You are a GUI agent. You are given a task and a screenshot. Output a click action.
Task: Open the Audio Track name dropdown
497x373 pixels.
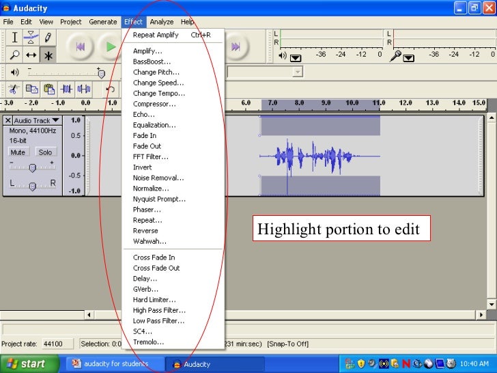tap(35, 121)
